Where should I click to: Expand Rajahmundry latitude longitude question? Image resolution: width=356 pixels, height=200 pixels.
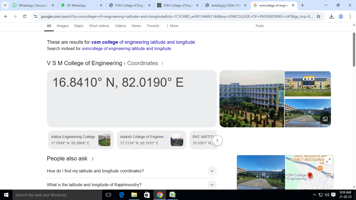(x=132, y=185)
